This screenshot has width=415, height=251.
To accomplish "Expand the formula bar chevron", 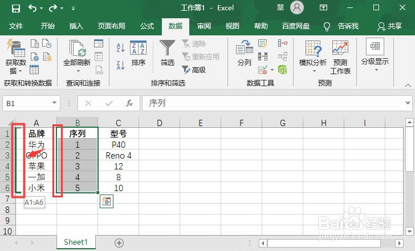I will (408, 103).
